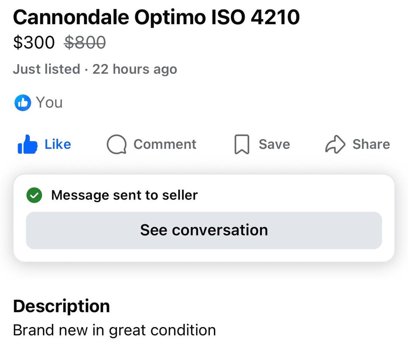Click the blue thumbs-up Like icon
This screenshot has width=408, height=344.
[x=28, y=145]
